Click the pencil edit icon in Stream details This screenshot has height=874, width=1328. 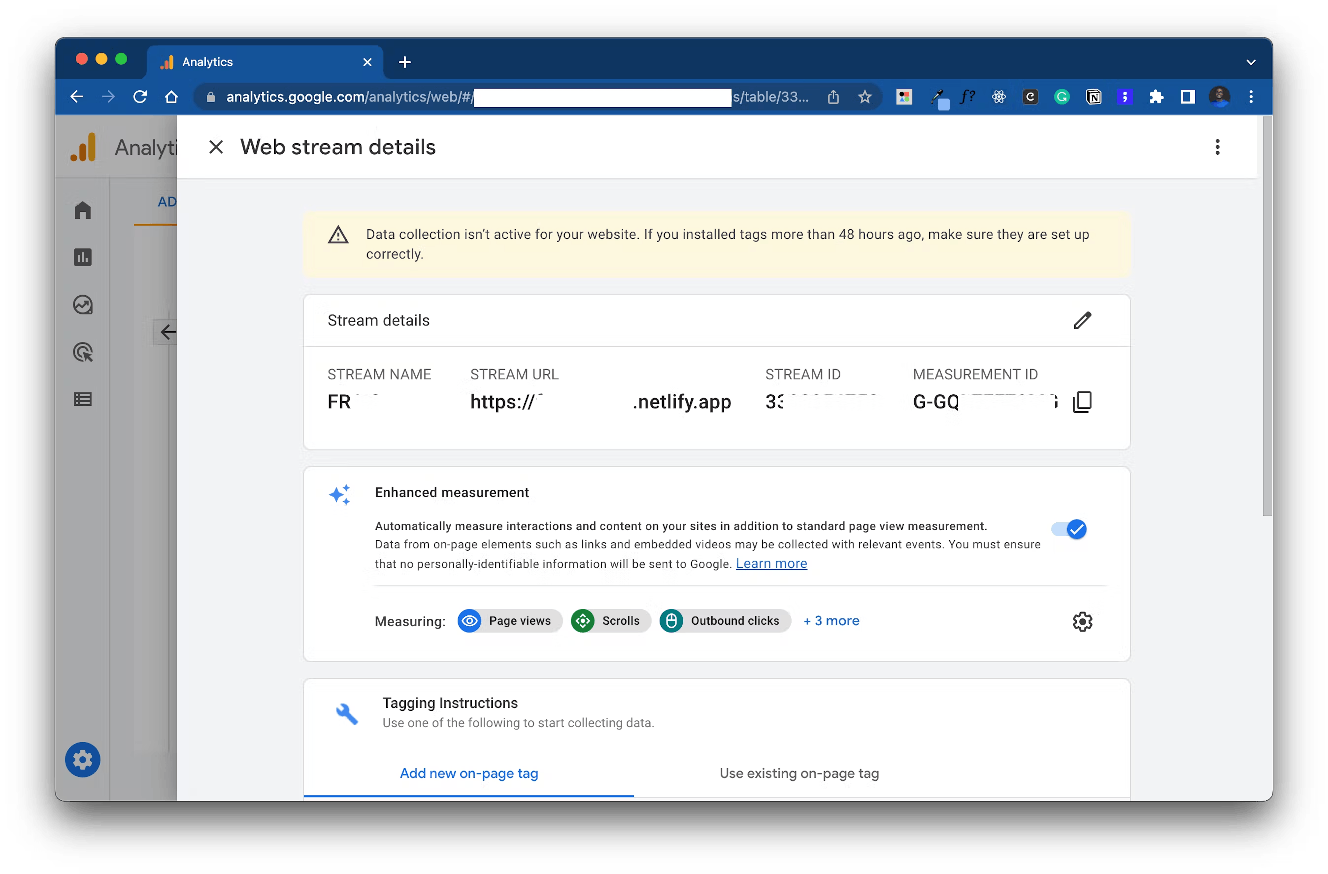pyautogui.click(x=1082, y=320)
